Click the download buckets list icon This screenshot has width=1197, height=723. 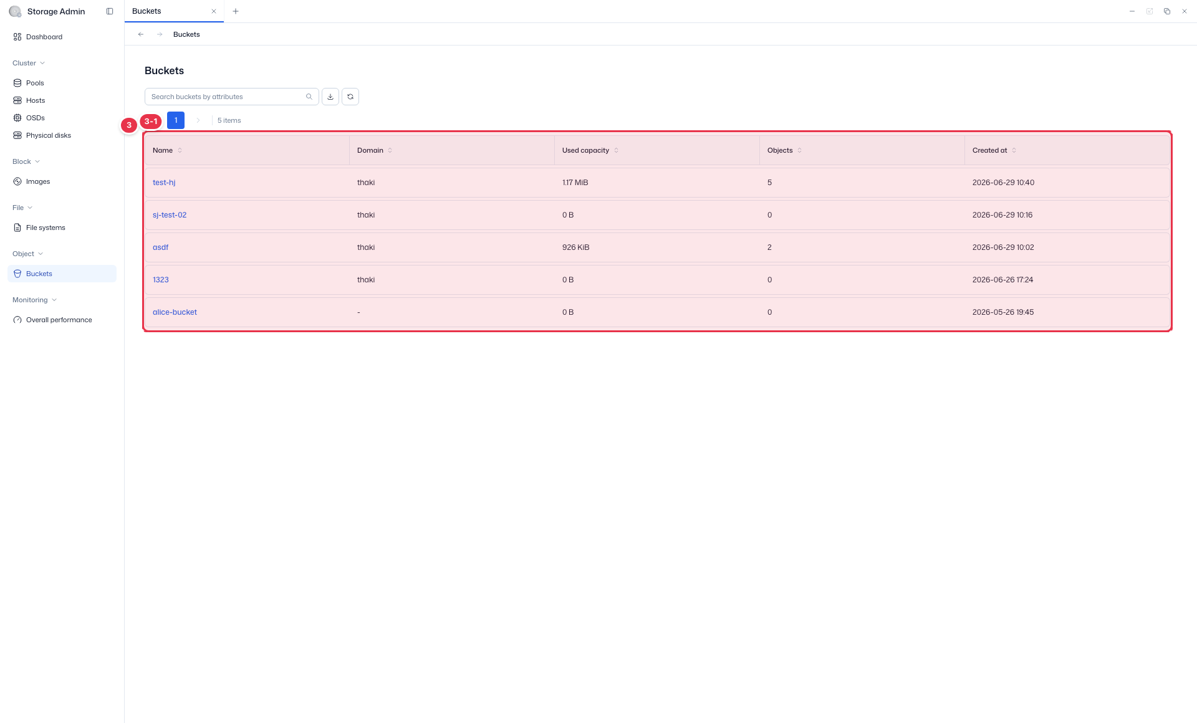coord(330,97)
